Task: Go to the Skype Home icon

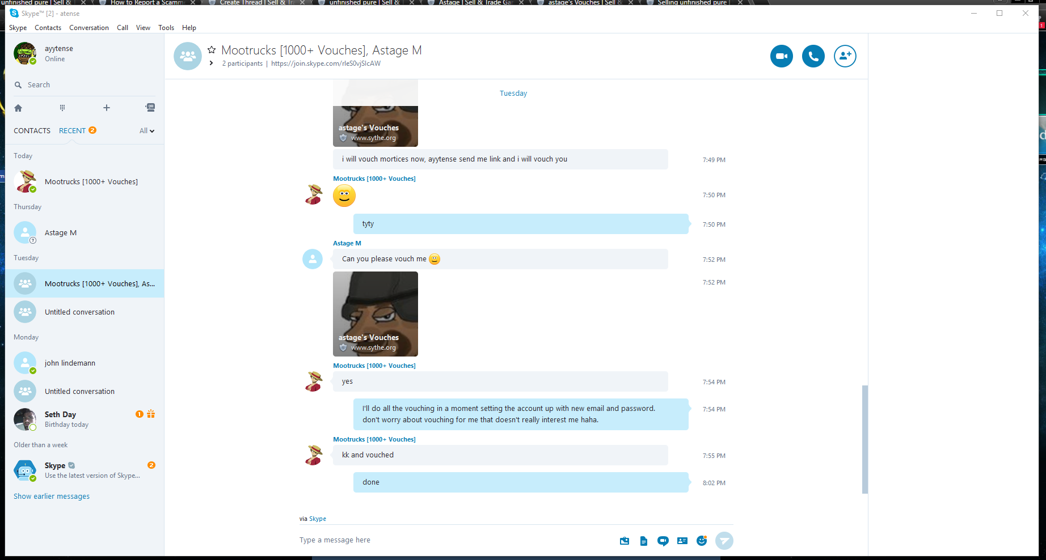Action: pyautogui.click(x=18, y=108)
